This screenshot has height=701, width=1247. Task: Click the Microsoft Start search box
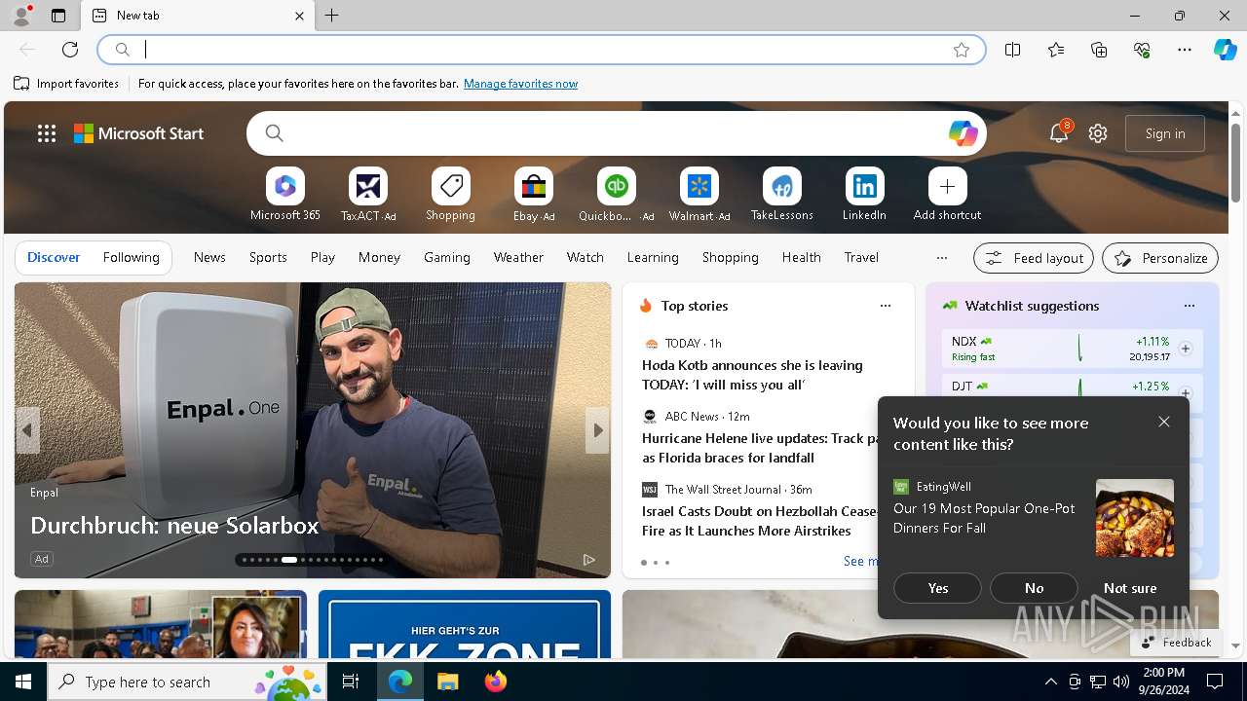click(616, 133)
